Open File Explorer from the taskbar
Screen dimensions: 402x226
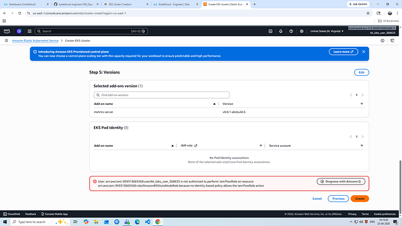point(96,222)
